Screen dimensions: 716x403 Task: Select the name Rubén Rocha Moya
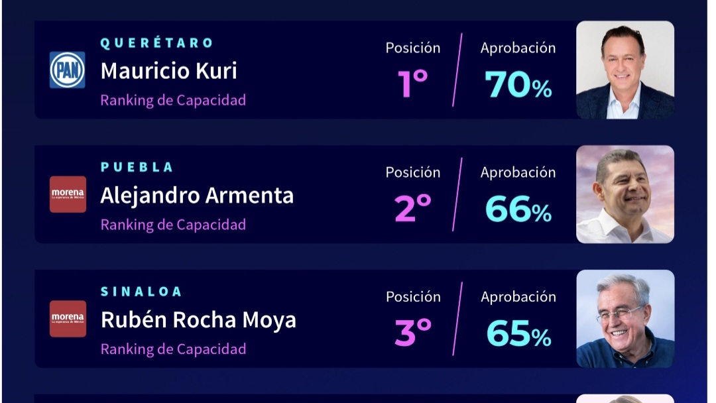[198, 320]
